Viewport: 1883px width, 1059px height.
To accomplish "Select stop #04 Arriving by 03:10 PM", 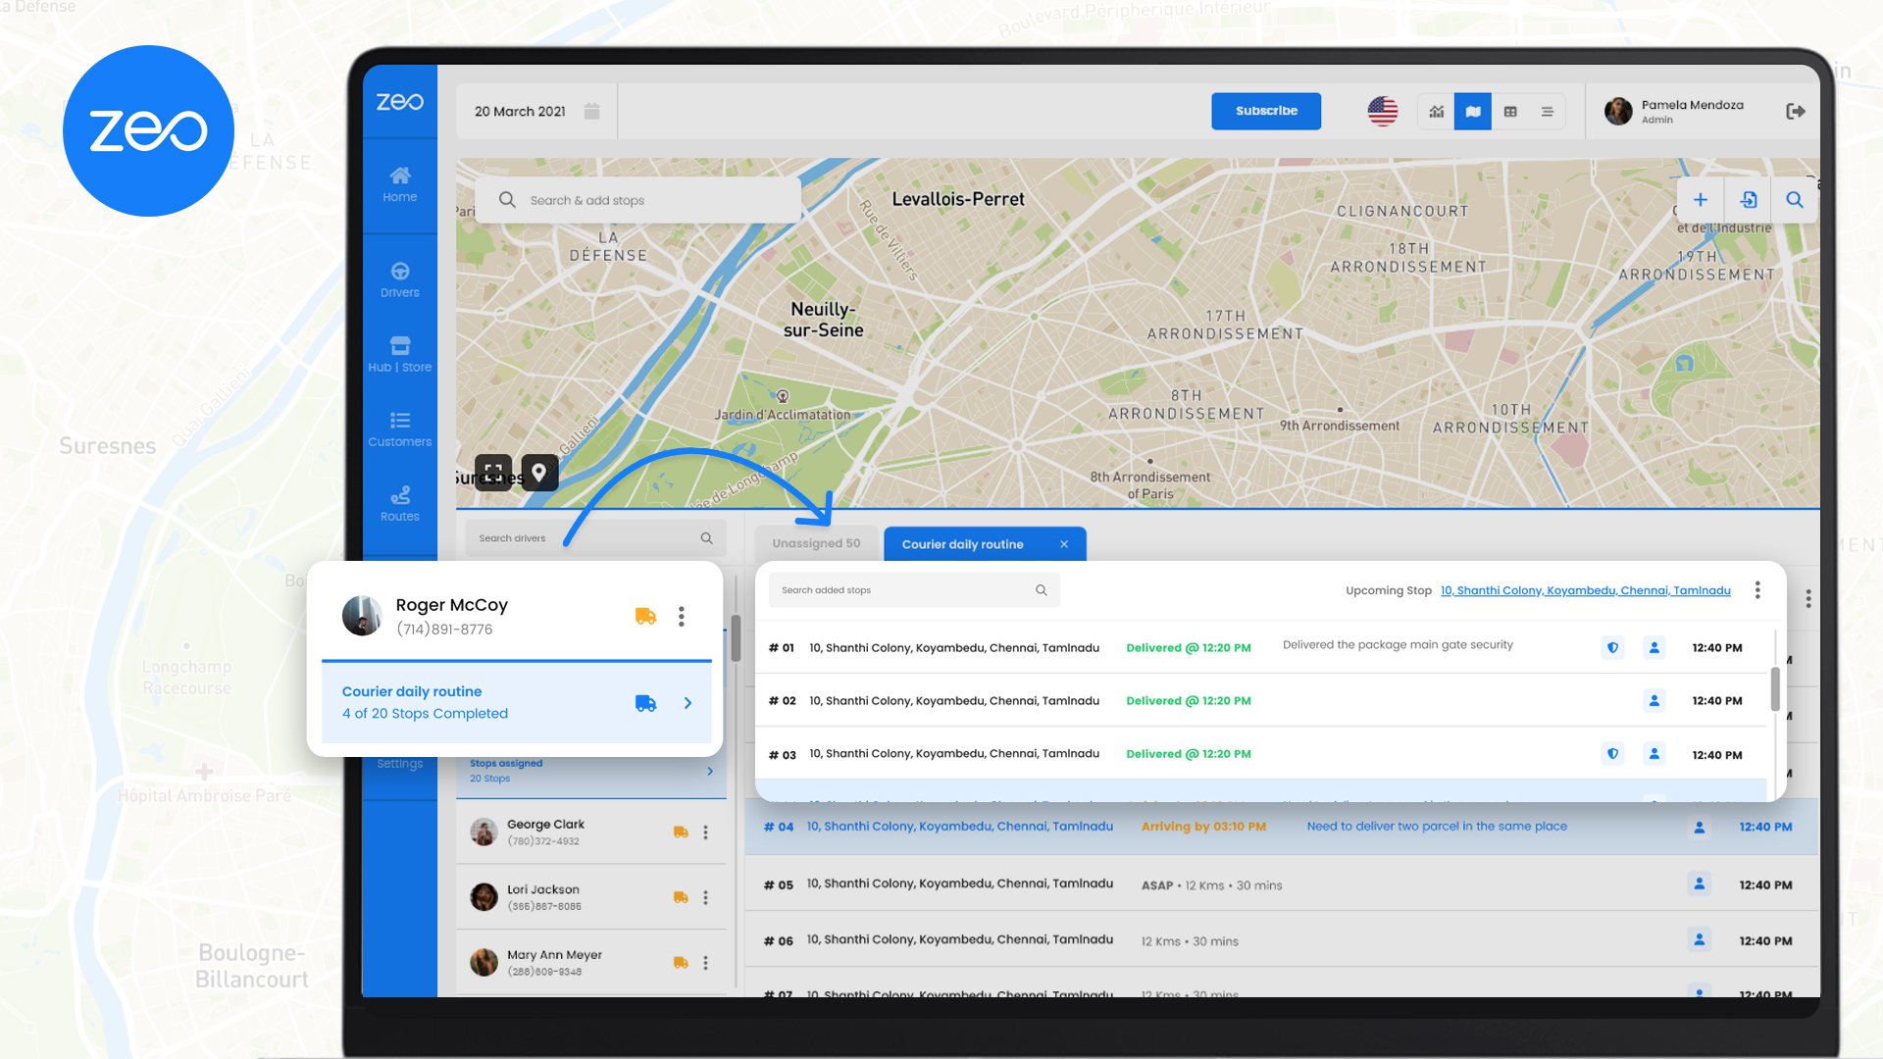I will 1281,827.
